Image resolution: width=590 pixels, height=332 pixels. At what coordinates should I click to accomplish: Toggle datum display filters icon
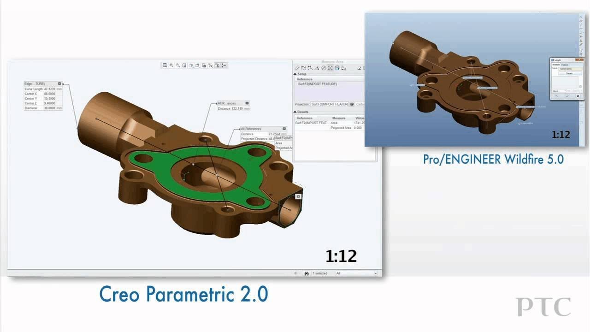pos(211,65)
